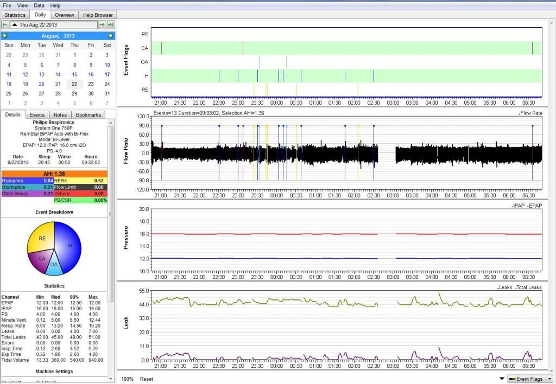This screenshot has height=384, width=556.
Task: Click the yellow RE slice of the pie chart
Action: tap(41, 236)
